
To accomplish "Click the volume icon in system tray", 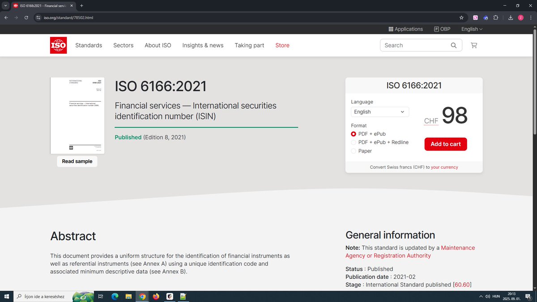I will 487,296.
